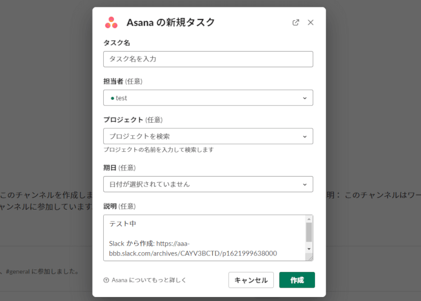Click the description scrollbar up arrow

tap(309, 219)
